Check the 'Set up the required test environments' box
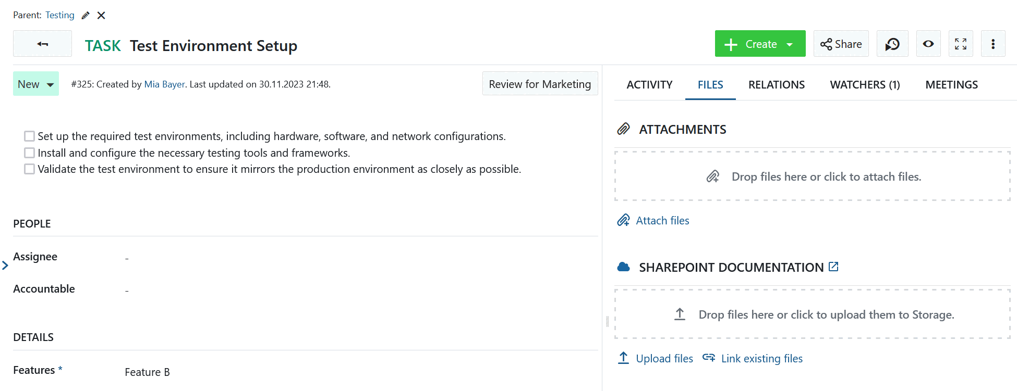The image size is (1017, 391). point(30,136)
